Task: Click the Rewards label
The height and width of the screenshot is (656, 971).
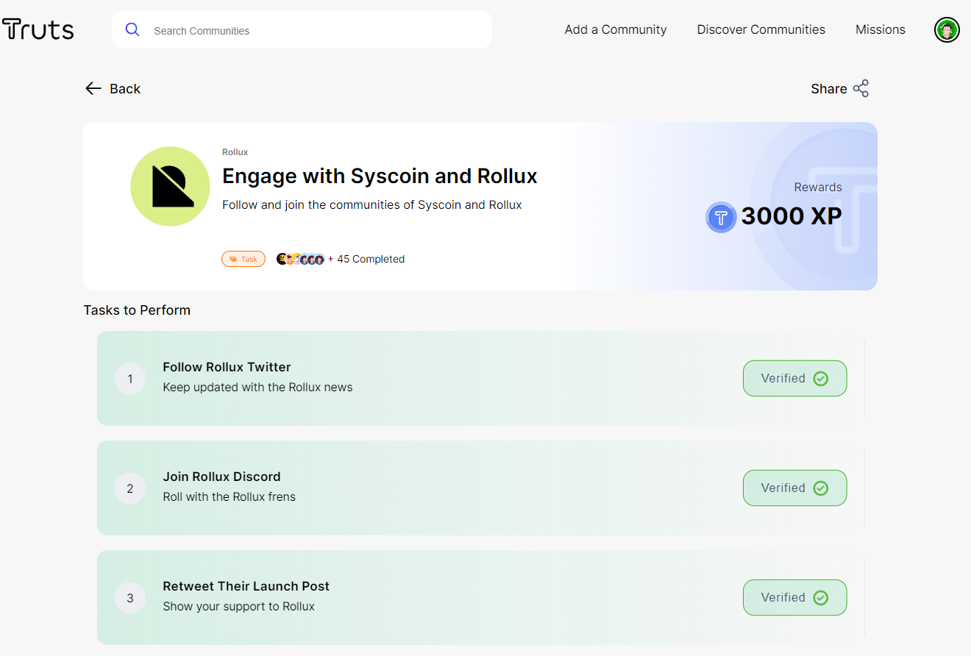Action: 818,187
